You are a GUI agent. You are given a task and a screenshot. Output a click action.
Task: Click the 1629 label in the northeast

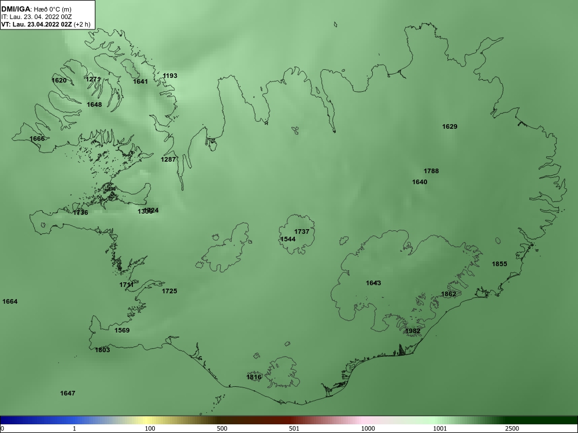[x=450, y=126]
